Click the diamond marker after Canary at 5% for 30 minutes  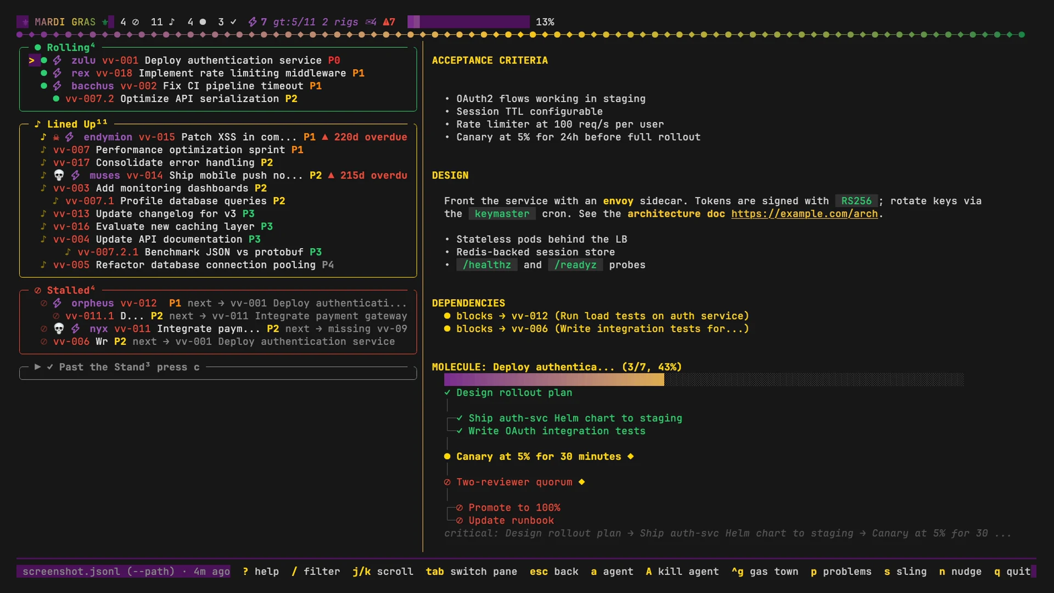point(630,456)
